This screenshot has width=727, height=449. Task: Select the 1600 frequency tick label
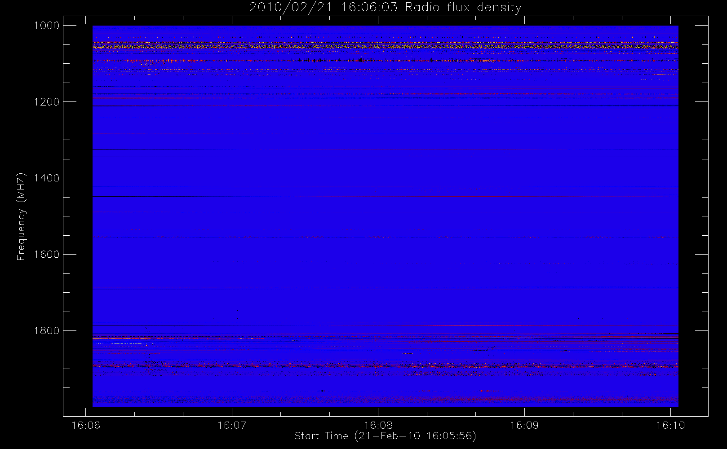click(x=47, y=255)
